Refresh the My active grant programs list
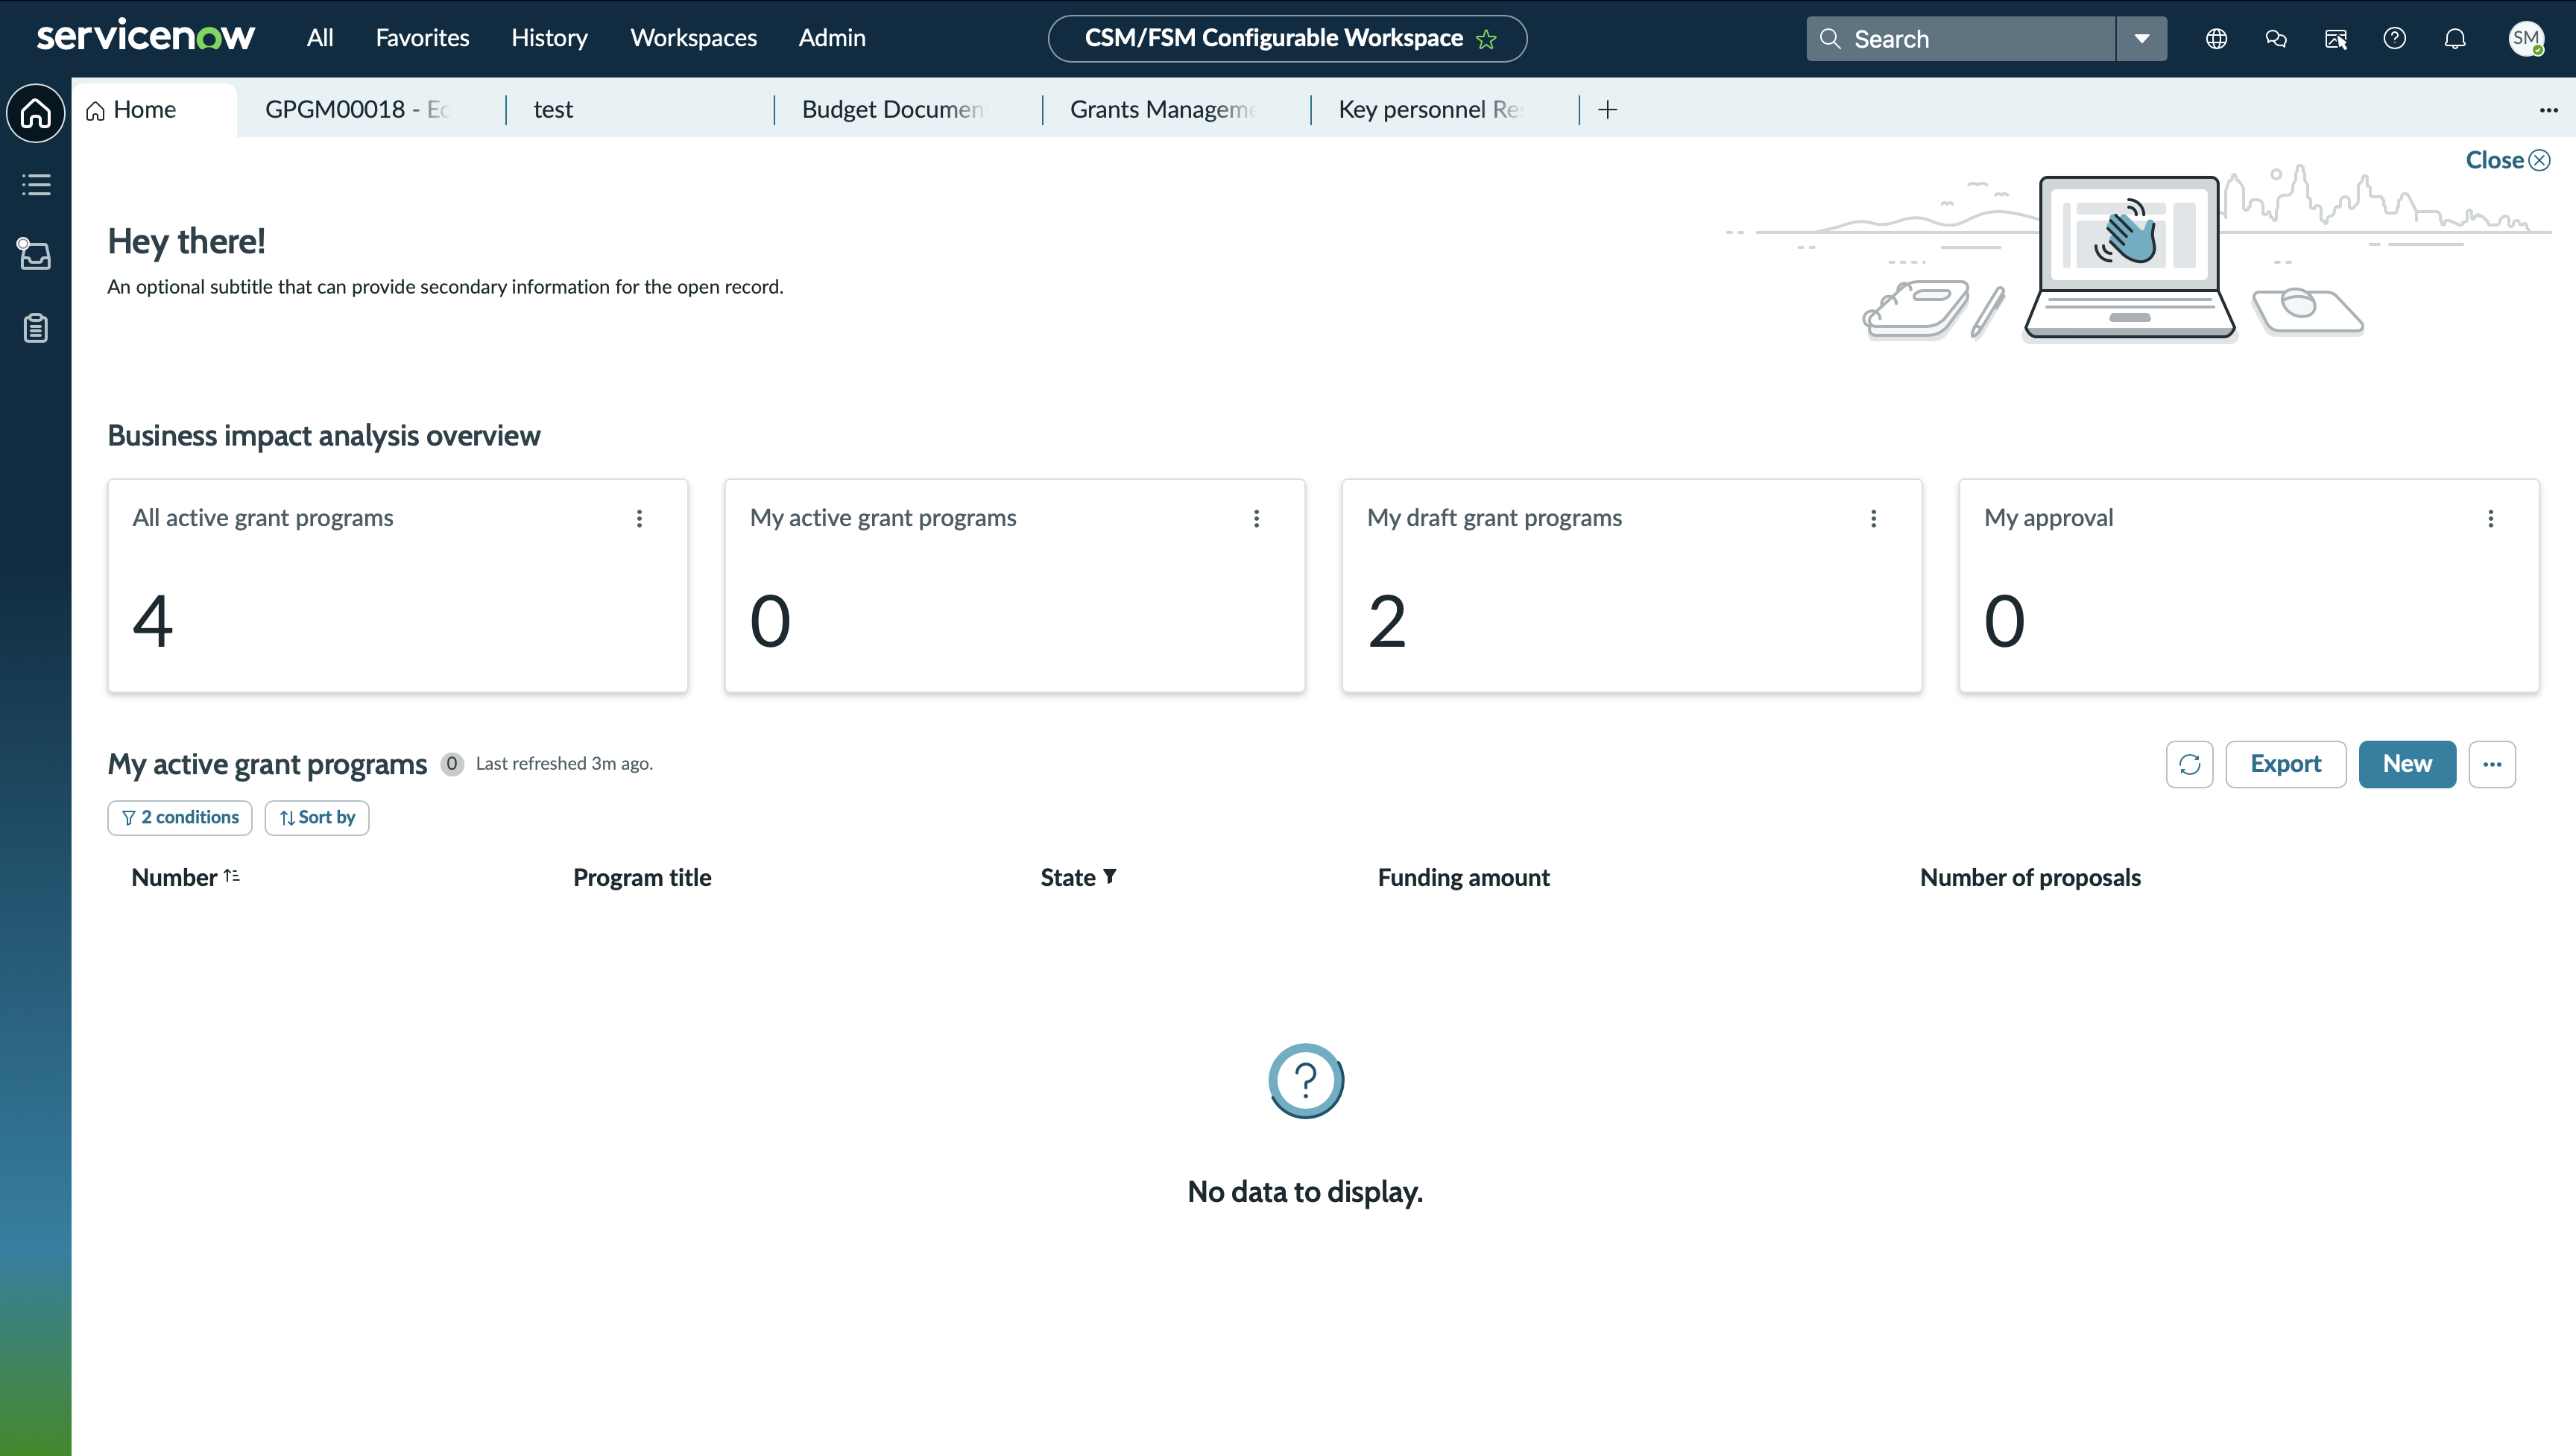Screen dimensions: 2576x1456 [x=2189, y=764]
